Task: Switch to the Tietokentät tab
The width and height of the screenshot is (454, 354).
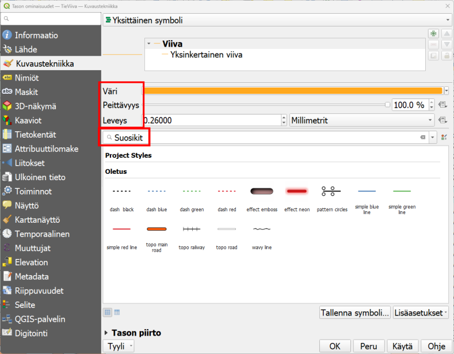Action: [x=35, y=135]
